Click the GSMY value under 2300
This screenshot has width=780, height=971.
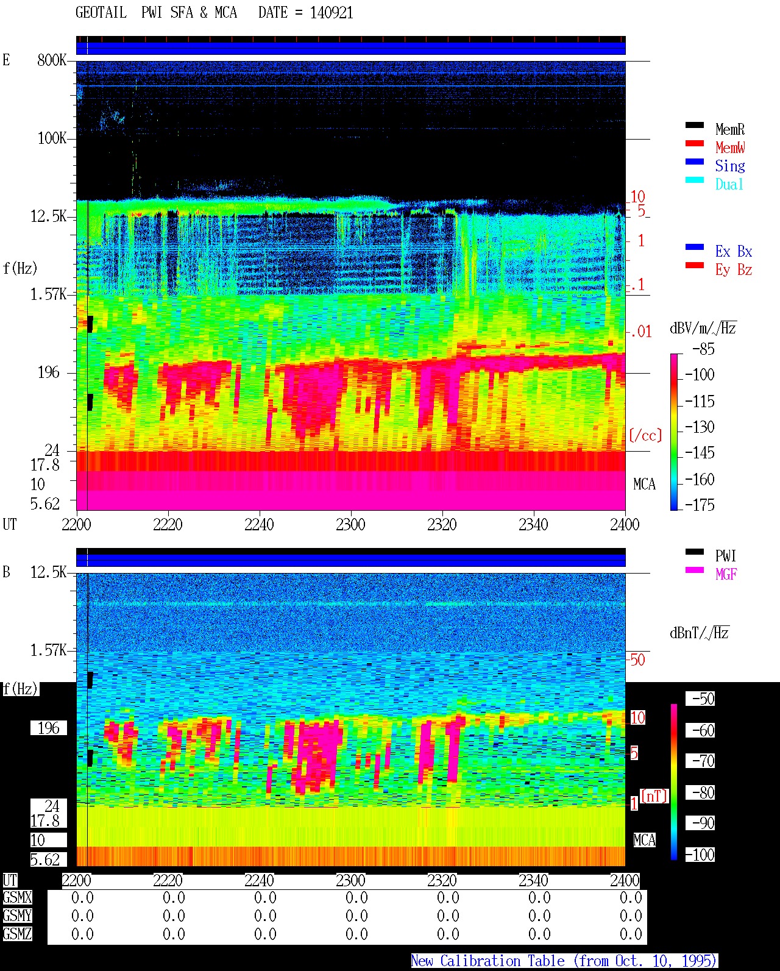click(356, 916)
